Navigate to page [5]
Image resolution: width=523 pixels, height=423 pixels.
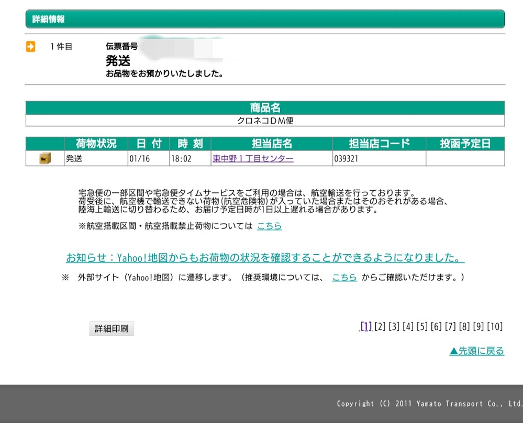click(422, 327)
